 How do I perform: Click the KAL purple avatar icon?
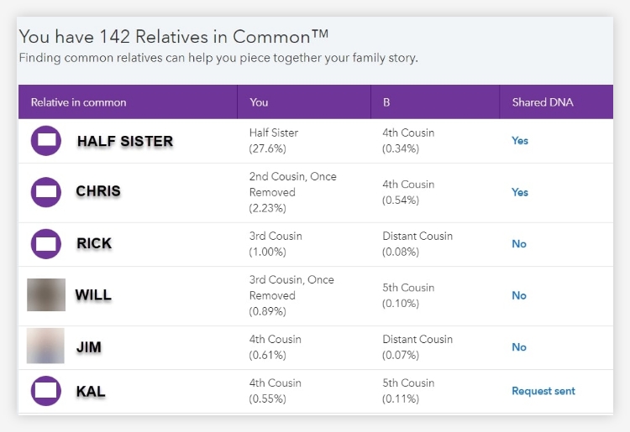pyautogui.click(x=46, y=391)
